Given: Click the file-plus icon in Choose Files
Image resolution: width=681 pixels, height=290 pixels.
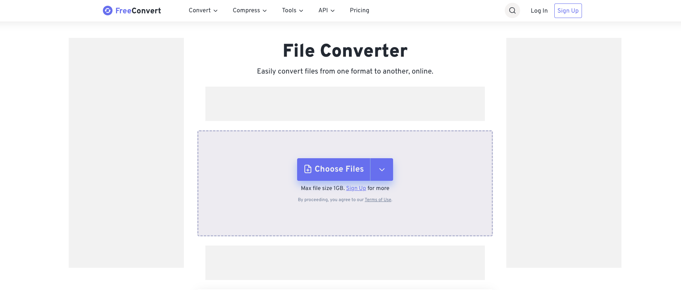Looking at the screenshot, I should click(x=307, y=169).
